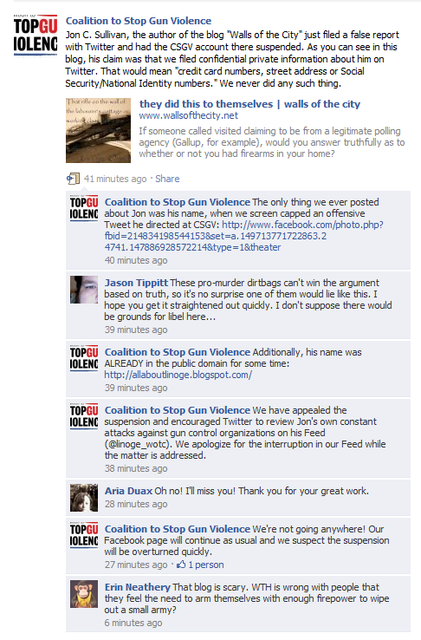This screenshot has height=640, width=421.
Task: Click the Coalition avatar beside the 'We're not going anywhere' comment
Action: (84, 536)
